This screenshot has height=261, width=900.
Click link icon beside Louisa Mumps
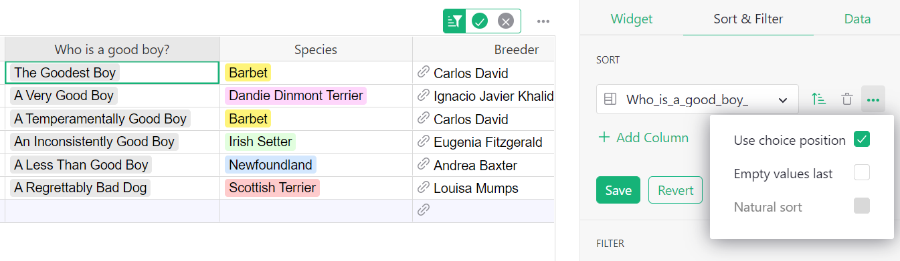(423, 188)
